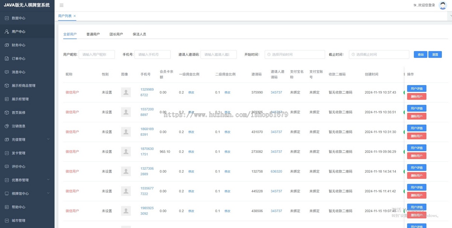The width and height of the screenshot is (452, 228).
Task: Close the 用户列表 tab with its x
Action: (75, 16)
